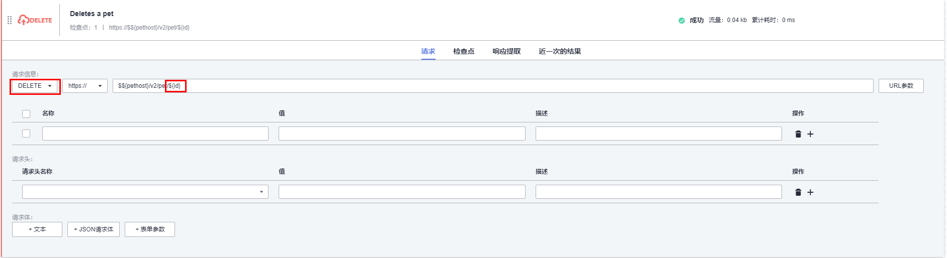The width and height of the screenshot is (947, 258).
Task: Add a request header row with plus icon
Action: (810, 192)
